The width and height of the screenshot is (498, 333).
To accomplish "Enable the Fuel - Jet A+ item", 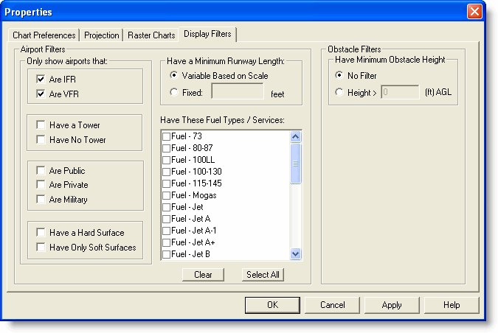I will point(167,243).
